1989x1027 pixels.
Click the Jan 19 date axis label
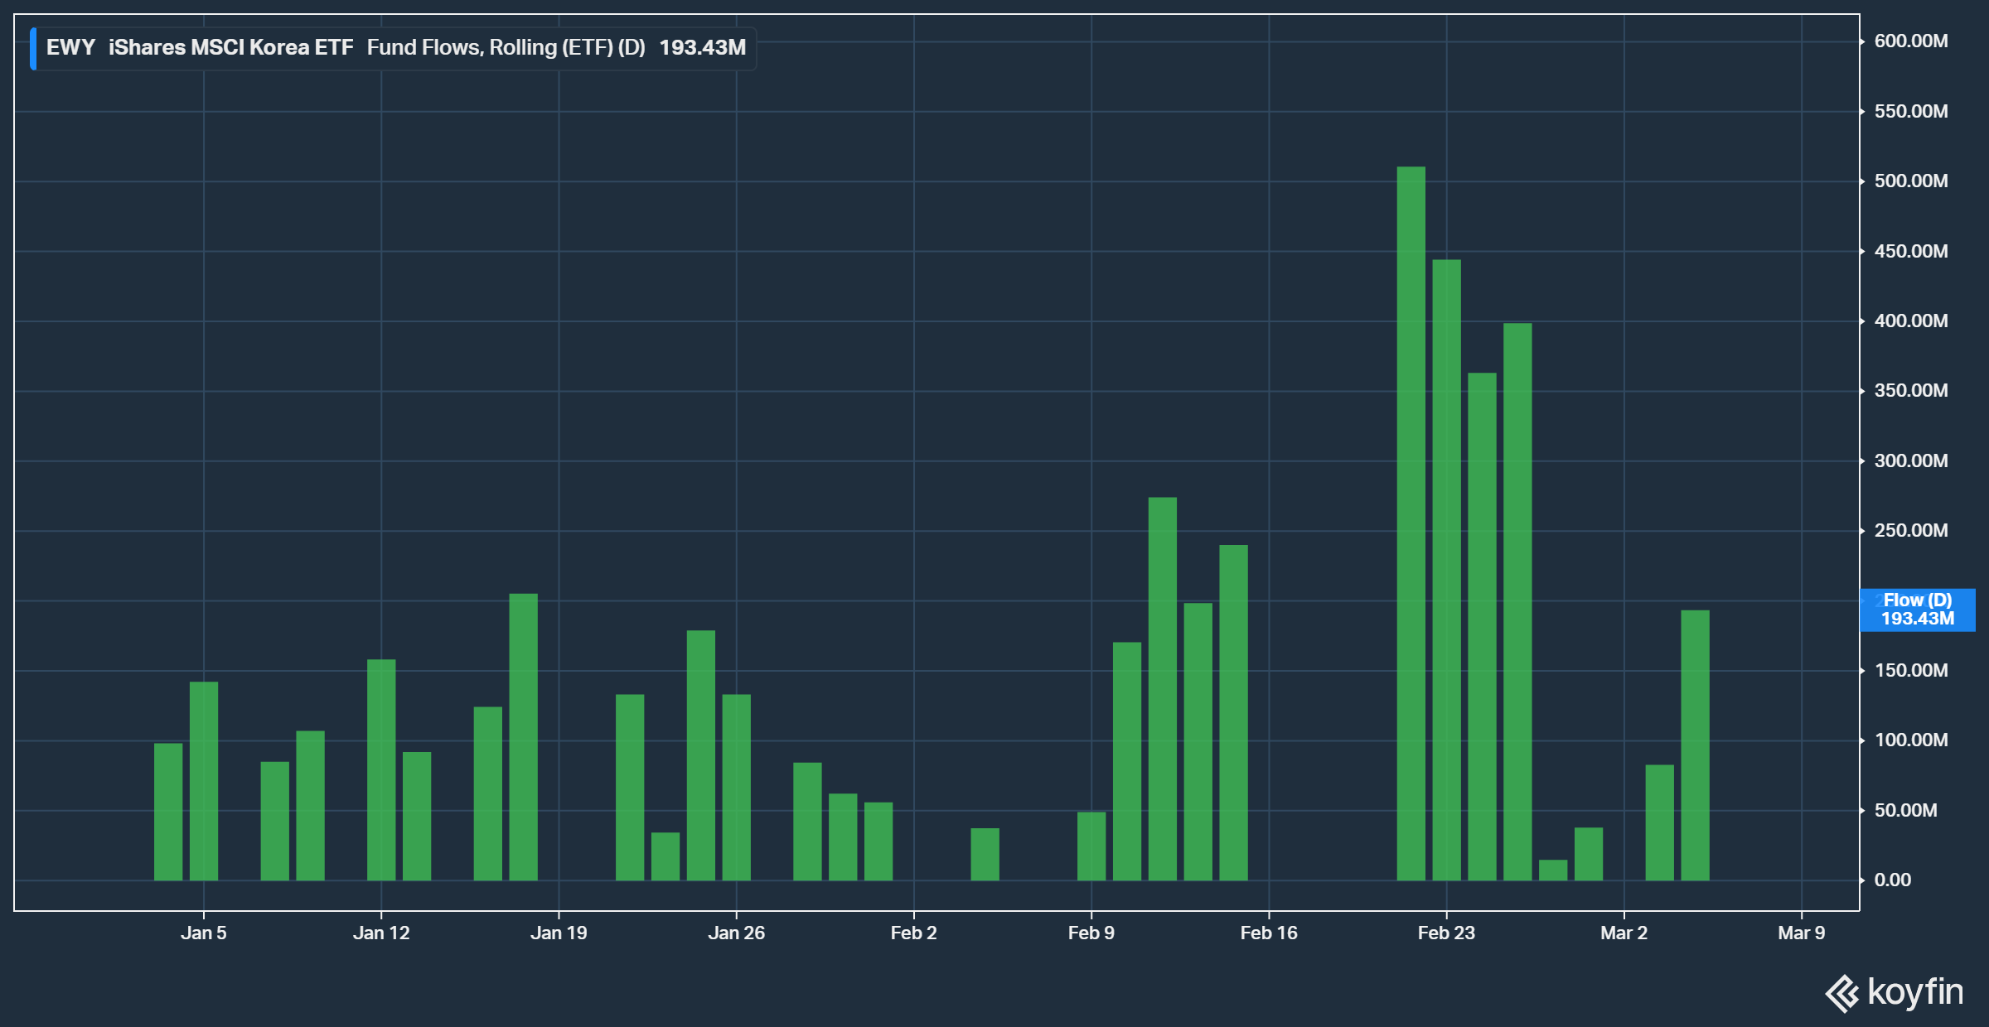(559, 933)
